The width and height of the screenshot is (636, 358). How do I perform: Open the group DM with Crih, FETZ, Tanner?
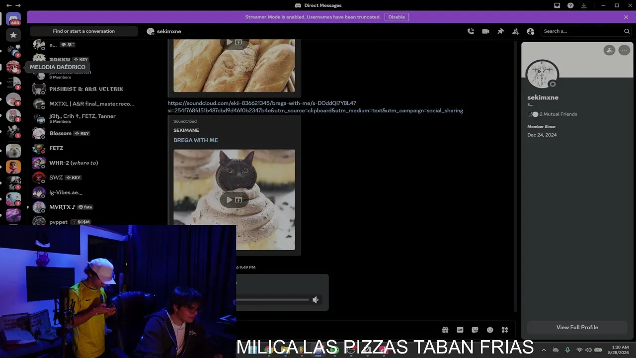coord(83,118)
